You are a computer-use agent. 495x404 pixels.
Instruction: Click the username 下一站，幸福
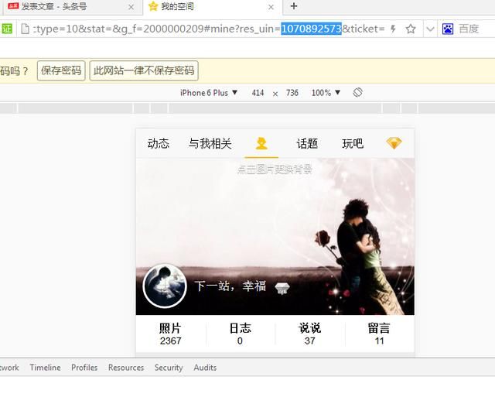230,286
